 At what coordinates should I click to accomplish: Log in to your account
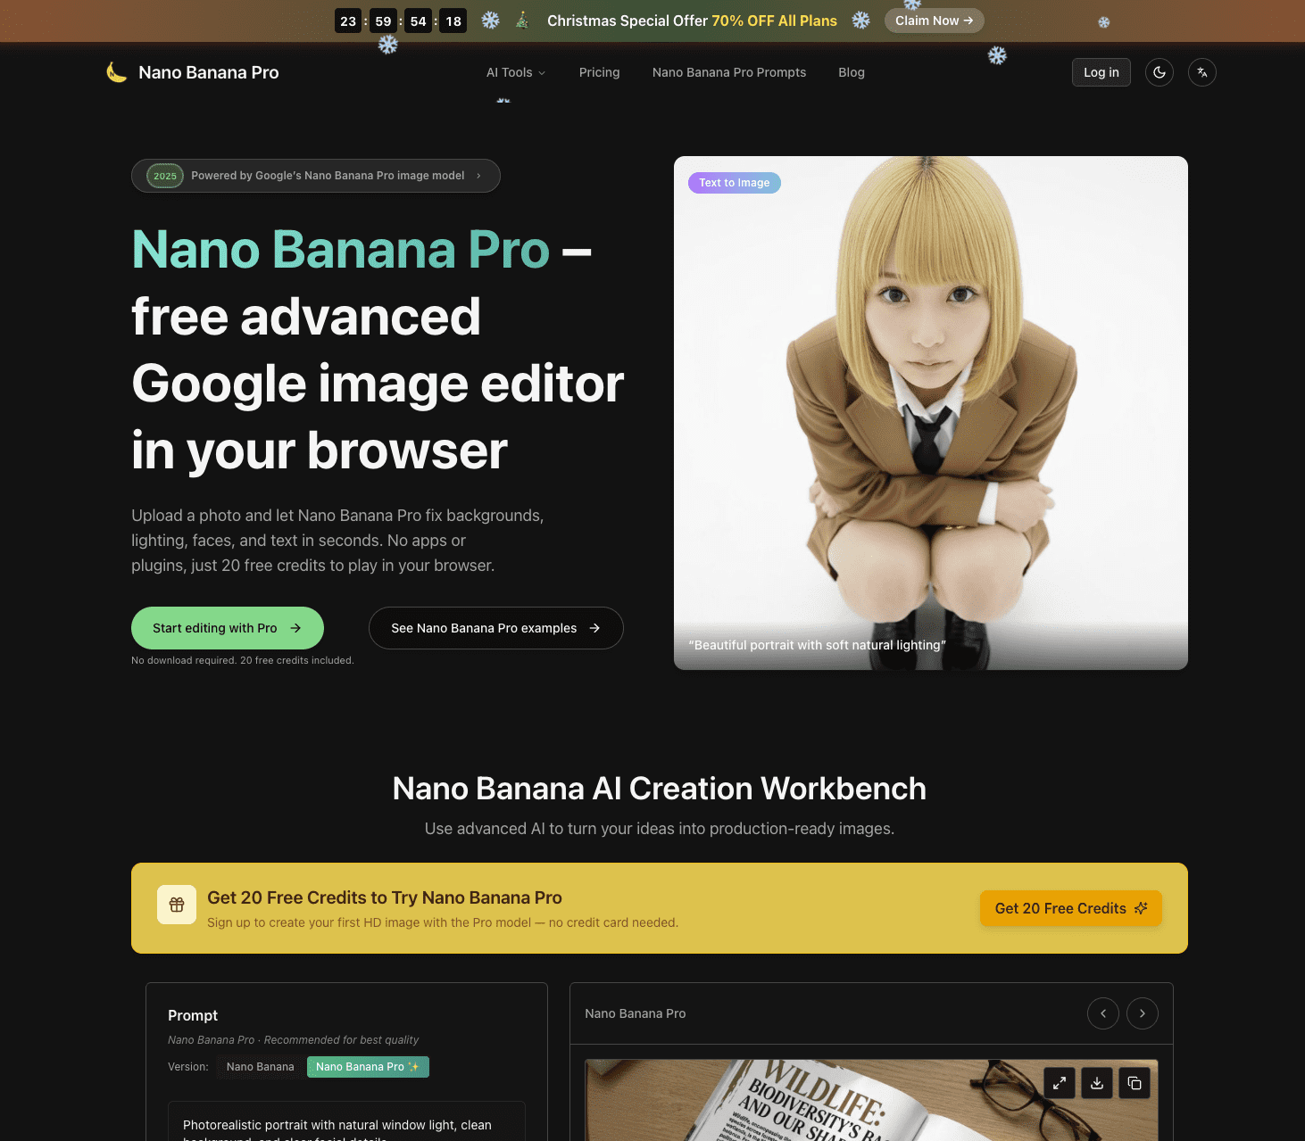click(x=1101, y=72)
